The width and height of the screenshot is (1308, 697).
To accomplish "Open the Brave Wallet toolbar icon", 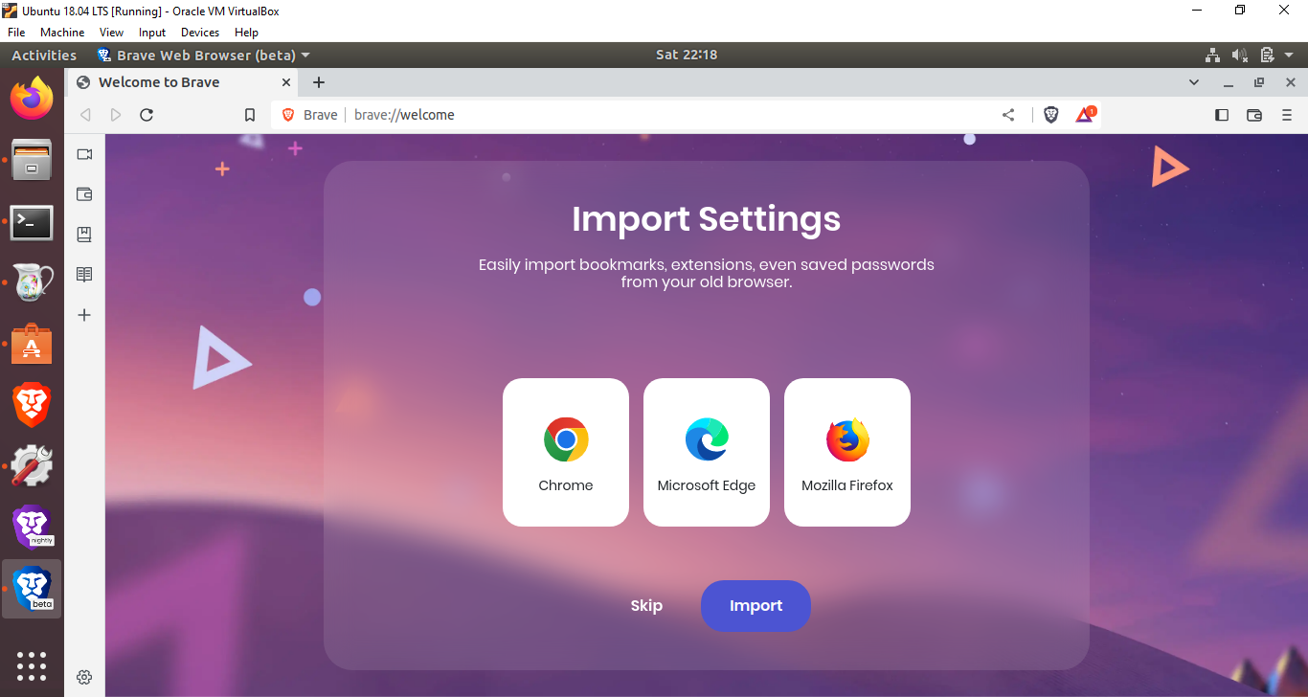I will click(x=1254, y=115).
